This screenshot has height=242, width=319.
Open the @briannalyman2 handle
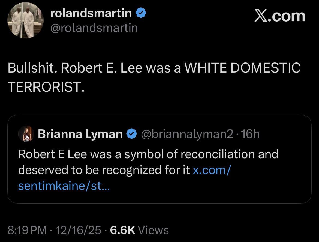click(x=186, y=134)
